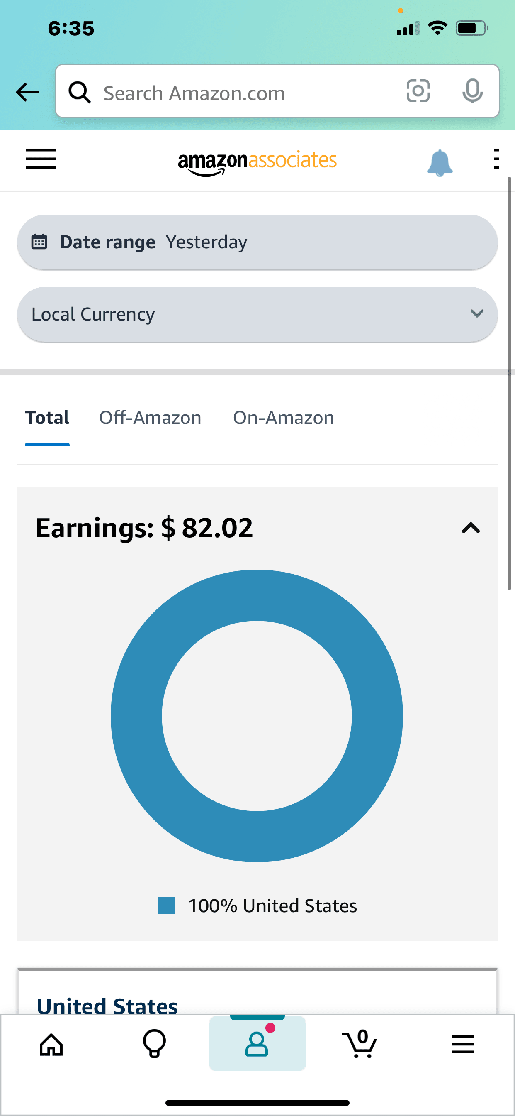Open the lightbulb Inspire tab

(155, 1044)
